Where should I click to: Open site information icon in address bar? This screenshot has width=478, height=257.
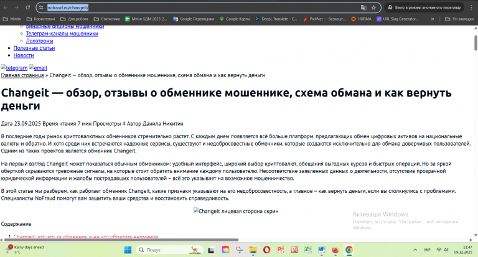41,7
